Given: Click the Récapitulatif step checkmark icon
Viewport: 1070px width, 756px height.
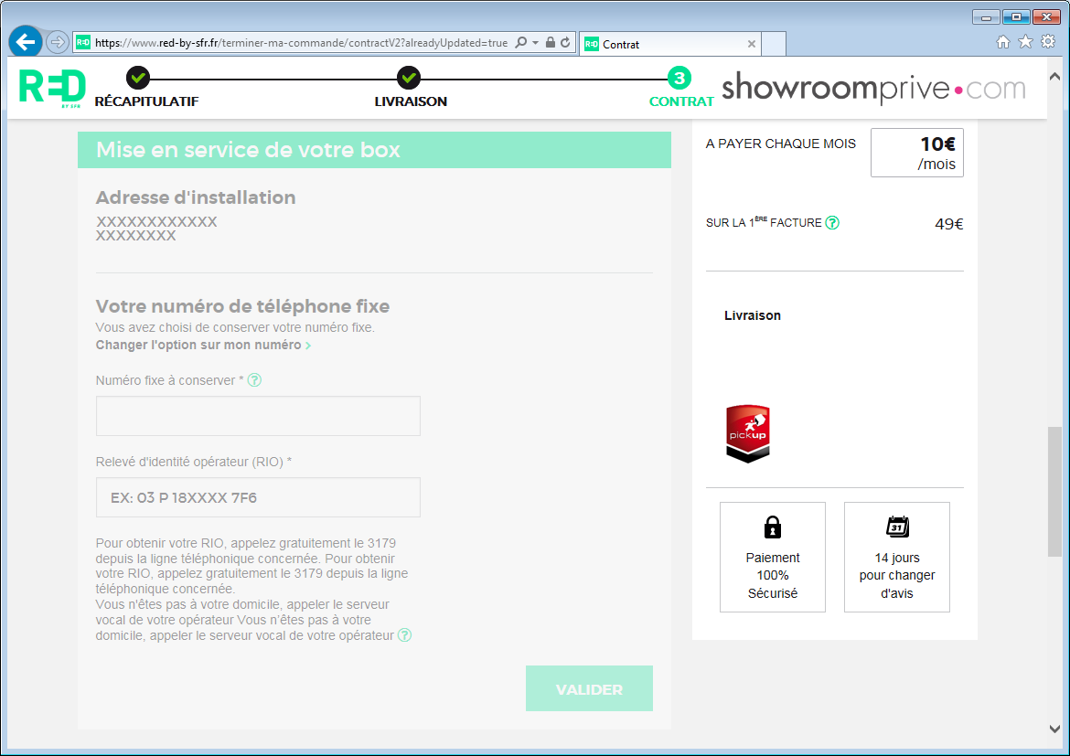Looking at the screenshot, I should pos(138,78).
